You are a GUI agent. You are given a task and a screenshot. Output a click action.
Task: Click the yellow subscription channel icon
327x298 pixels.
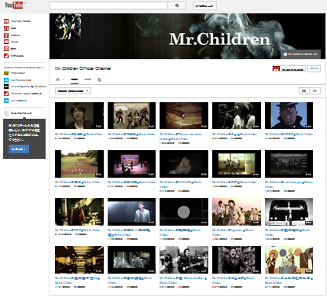[x=6, y=73]
